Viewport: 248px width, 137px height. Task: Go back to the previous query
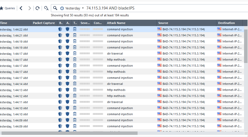(21, 8)
